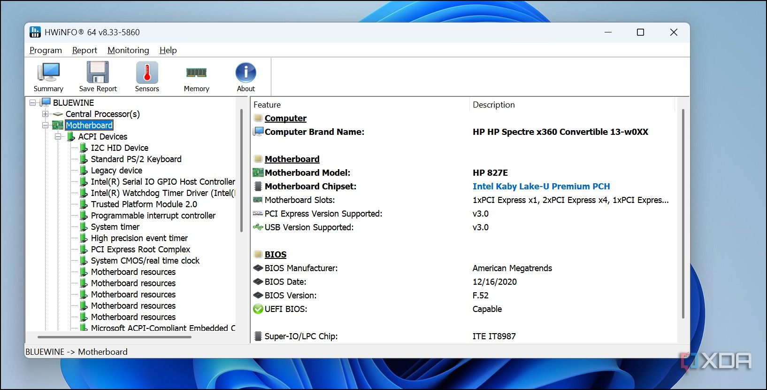Viewport: 767px width, 390px height.
Task: Select Motherboard Model row
Action: point(464,173)
